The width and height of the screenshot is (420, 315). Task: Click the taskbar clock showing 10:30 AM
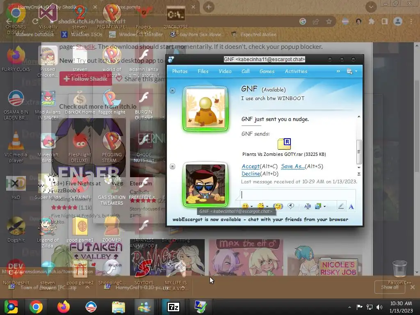coord(401,307)
